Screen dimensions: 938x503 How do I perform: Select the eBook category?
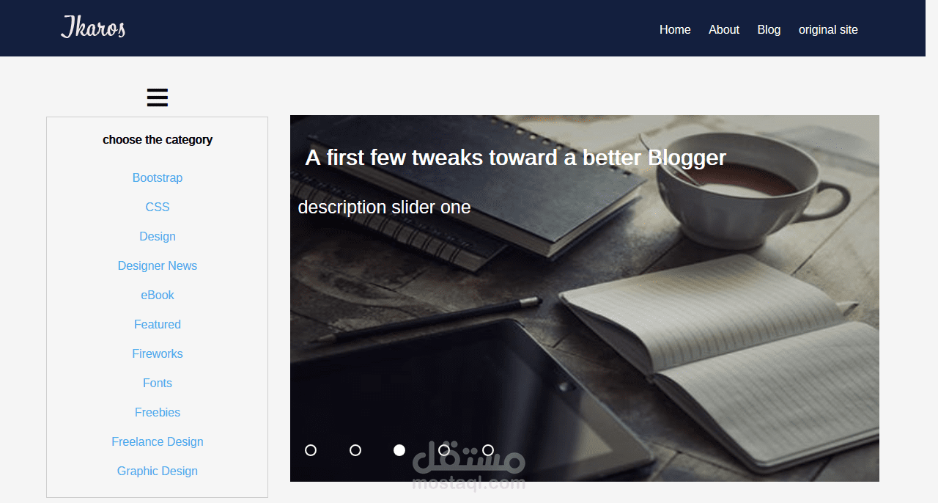(x=158, y=295)
